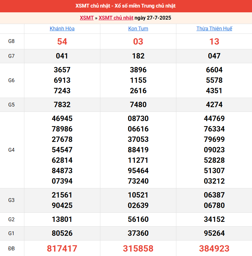252x256 pixels.
Task: Open the Khánh Hòa province link
Action: [x=62, y=28]
